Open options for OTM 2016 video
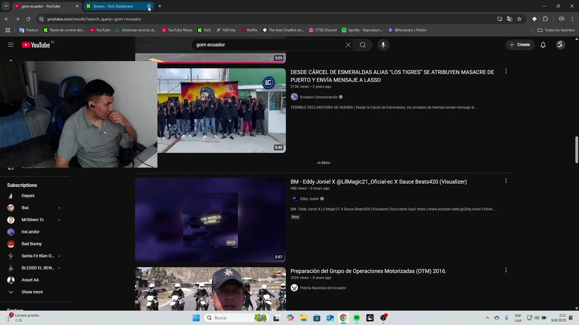579x325 pixels. (x=506, y=270)
